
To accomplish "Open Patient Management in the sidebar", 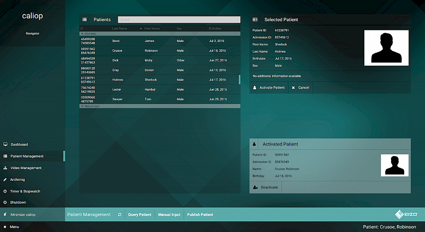I will click(x=27, y=157).
